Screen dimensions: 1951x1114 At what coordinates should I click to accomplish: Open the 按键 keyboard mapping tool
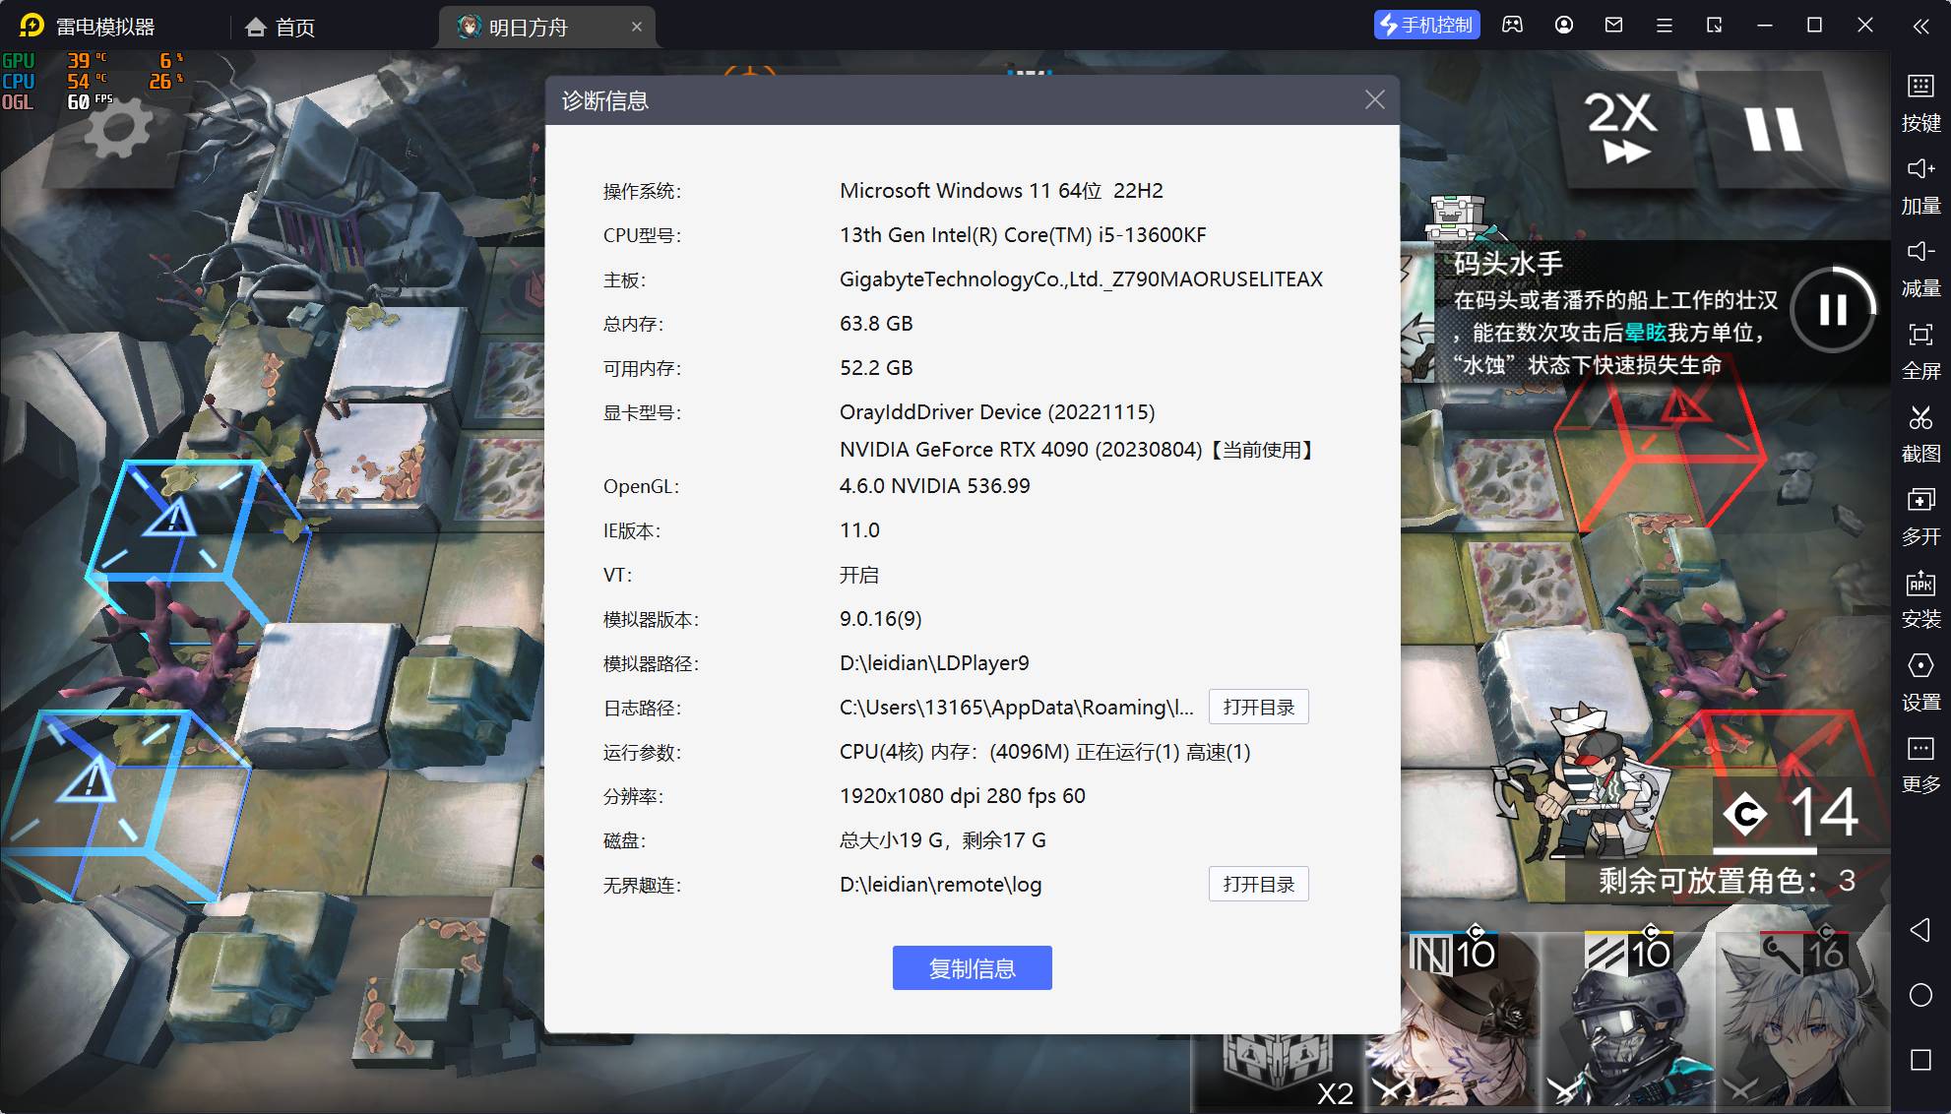click(x=1920, y=88)
